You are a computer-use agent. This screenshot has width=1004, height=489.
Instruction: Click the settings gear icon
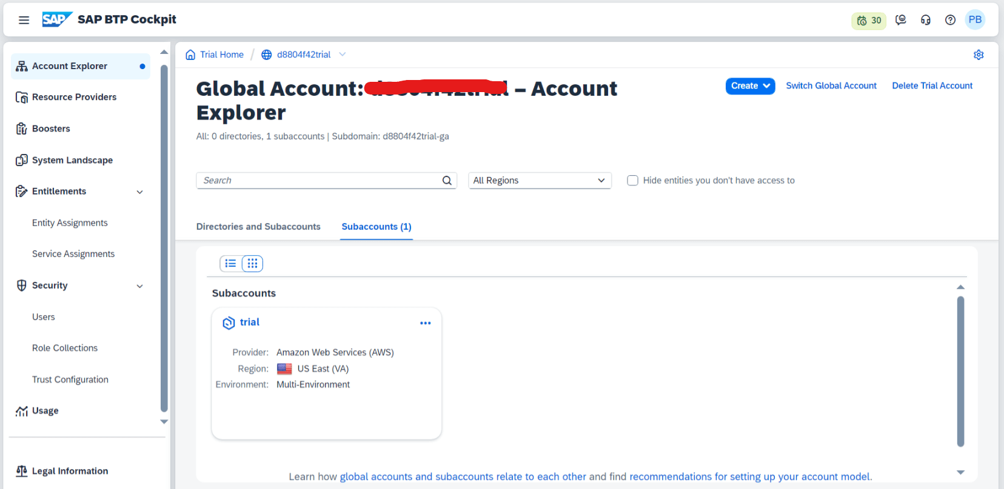[x=978, y=55]
